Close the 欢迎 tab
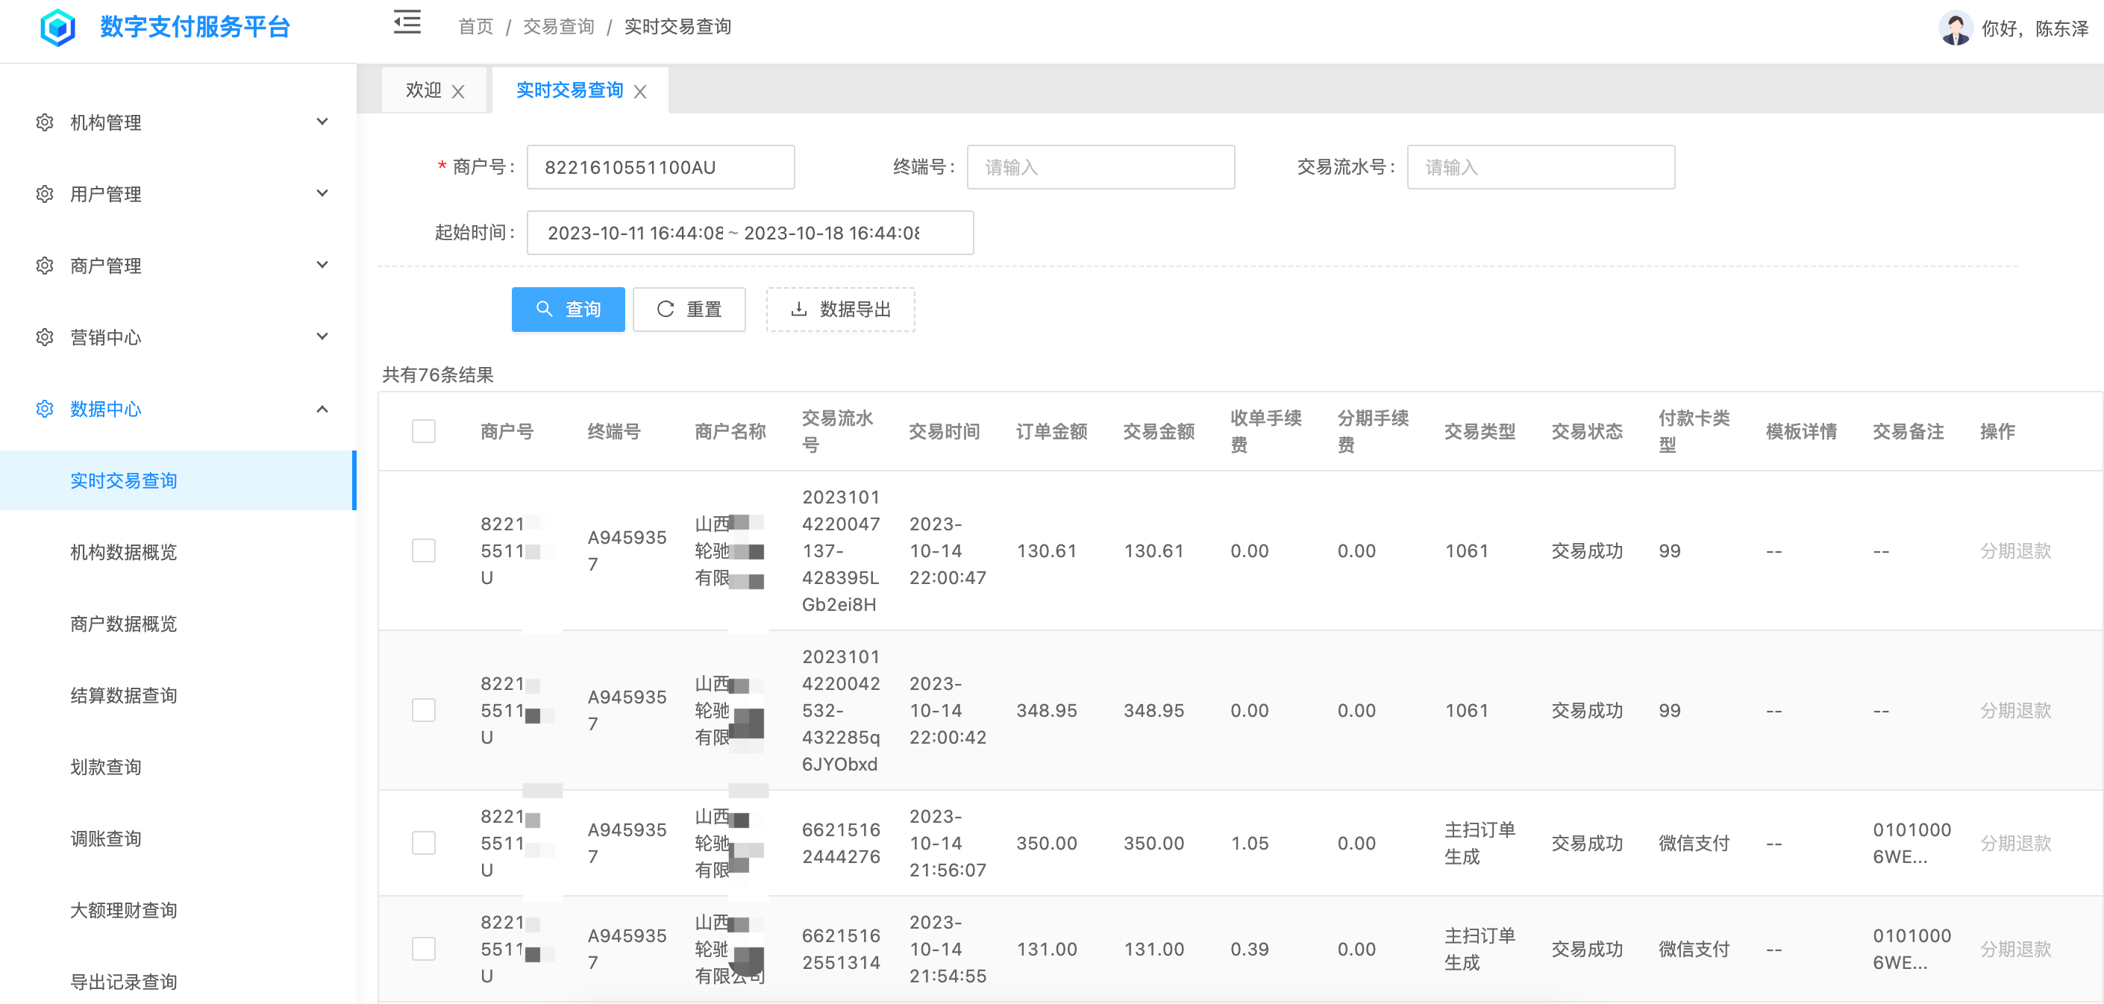Viewport: 2104px width, 1004px height. (x=458, y=92)
